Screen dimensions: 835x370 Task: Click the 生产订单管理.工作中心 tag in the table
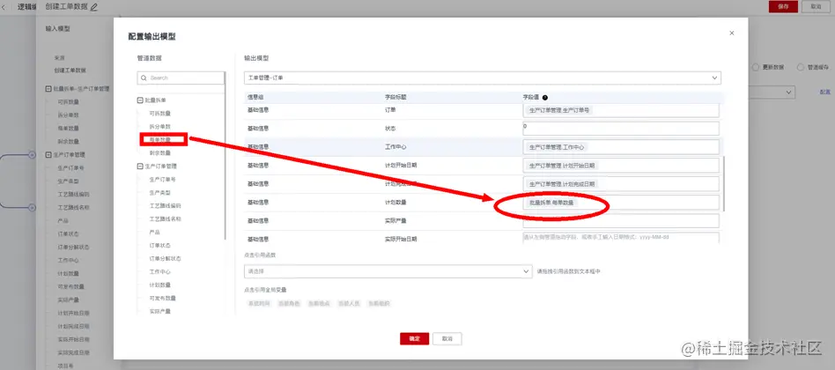pyautogui.click(x=558, y=147)
